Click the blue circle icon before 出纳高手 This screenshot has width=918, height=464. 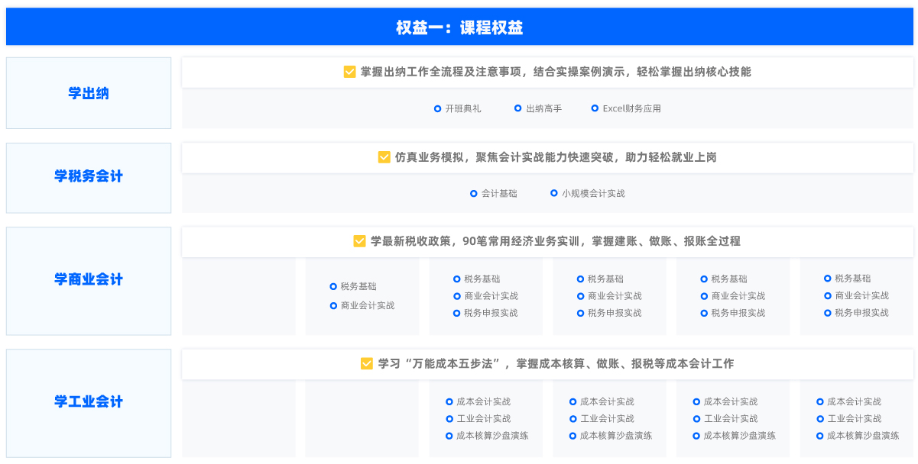click(x=518, y=108)
